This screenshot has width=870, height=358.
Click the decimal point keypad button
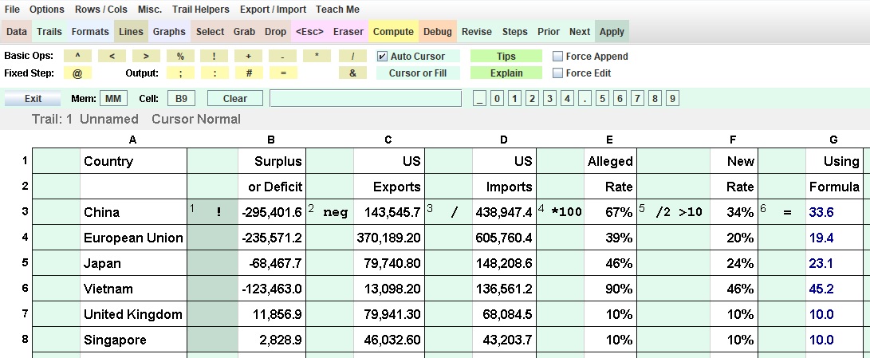[x=585, y=99]
